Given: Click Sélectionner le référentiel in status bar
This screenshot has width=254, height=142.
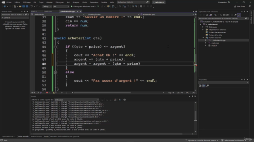Looking at the screenshot, I should [233, 140].
